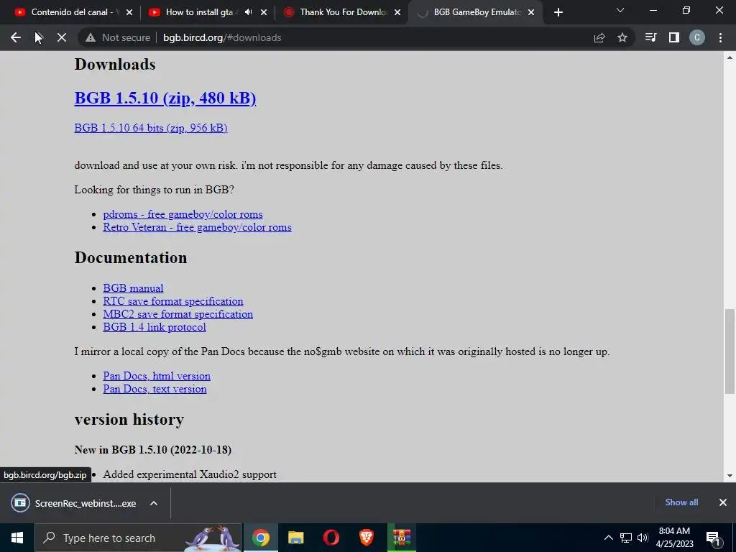736x552 pixels.
Task: Open the profile avatar C
Action: 697,37
